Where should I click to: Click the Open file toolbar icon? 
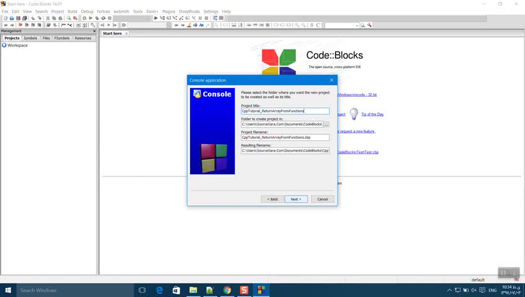point(12,18)
